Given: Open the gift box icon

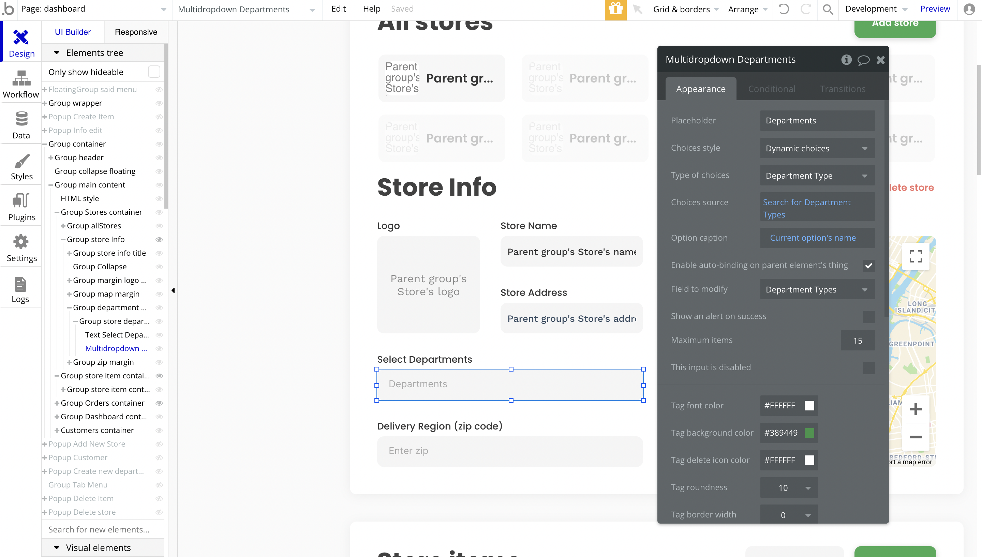Looking at the screenshot, I should [x=615, y=9].
